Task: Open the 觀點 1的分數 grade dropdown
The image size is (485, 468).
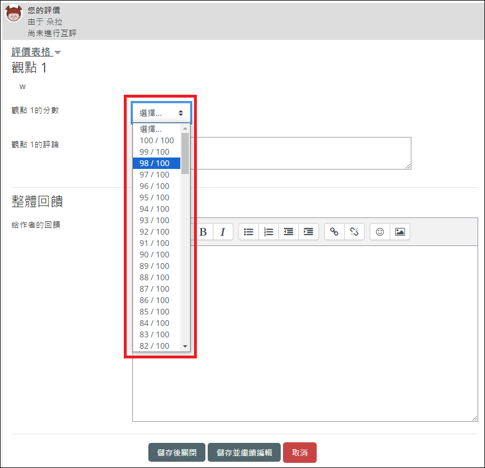Action: point(161,113)
